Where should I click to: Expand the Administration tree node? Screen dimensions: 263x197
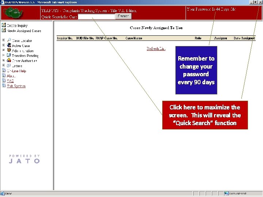4,50
